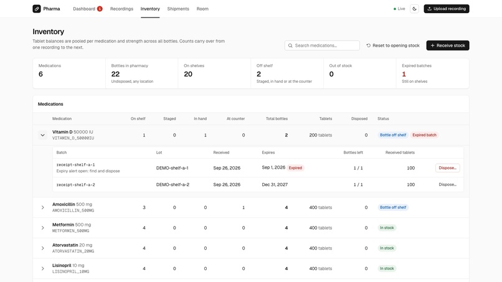502x282 pixels.
Task: Collapse the Vitamin D row
Action: (42, 135)
